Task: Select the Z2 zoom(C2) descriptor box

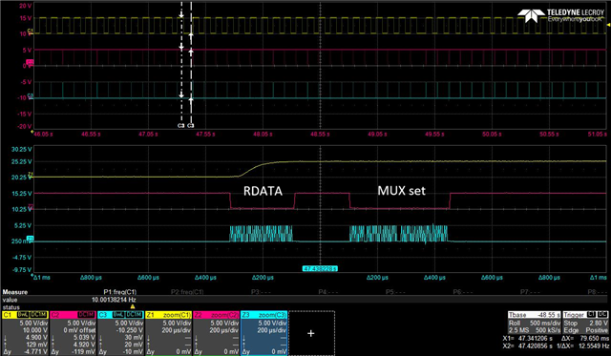Action: [x=216, y=333]
